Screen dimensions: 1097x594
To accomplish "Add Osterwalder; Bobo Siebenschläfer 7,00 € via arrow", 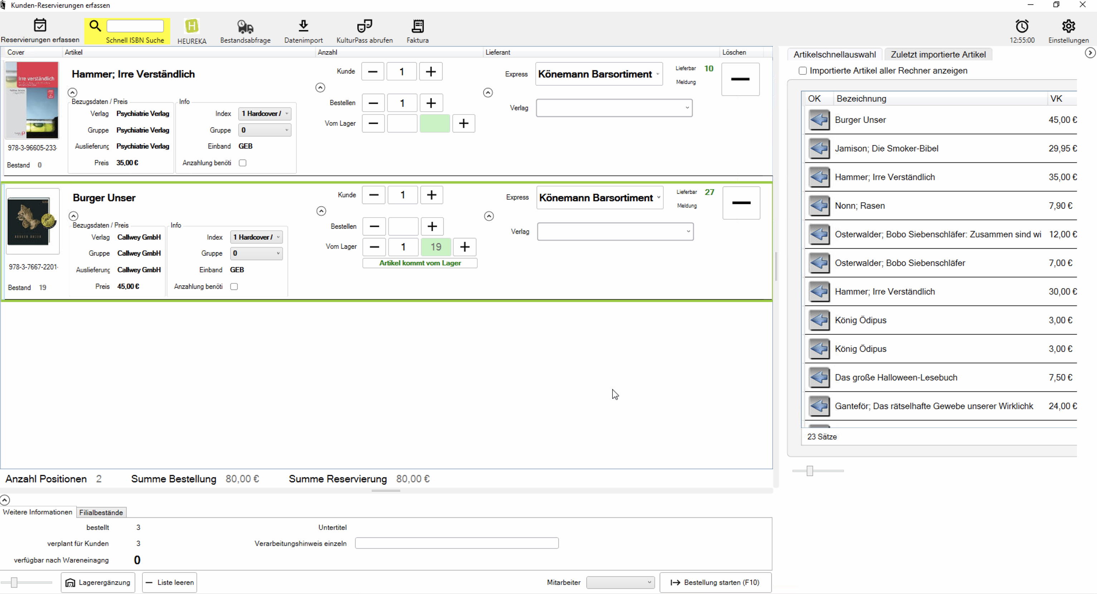I will click(x=819, y=263).
